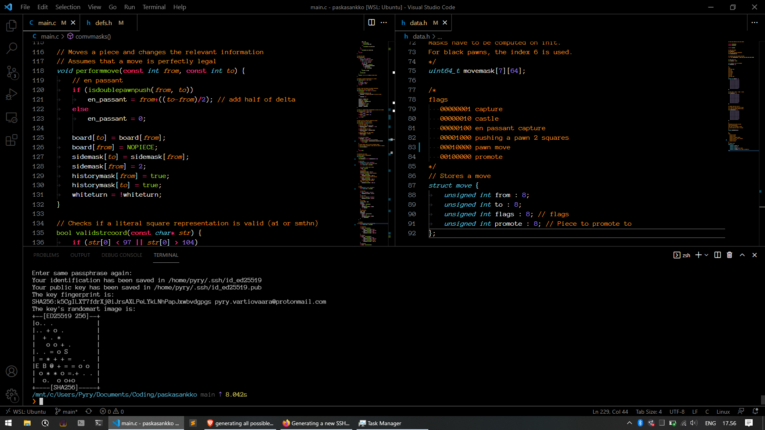Screen dimensions: 765x430
Task: Click the UTF-8 encoding indicator
Action: click(x=677, y=411)
